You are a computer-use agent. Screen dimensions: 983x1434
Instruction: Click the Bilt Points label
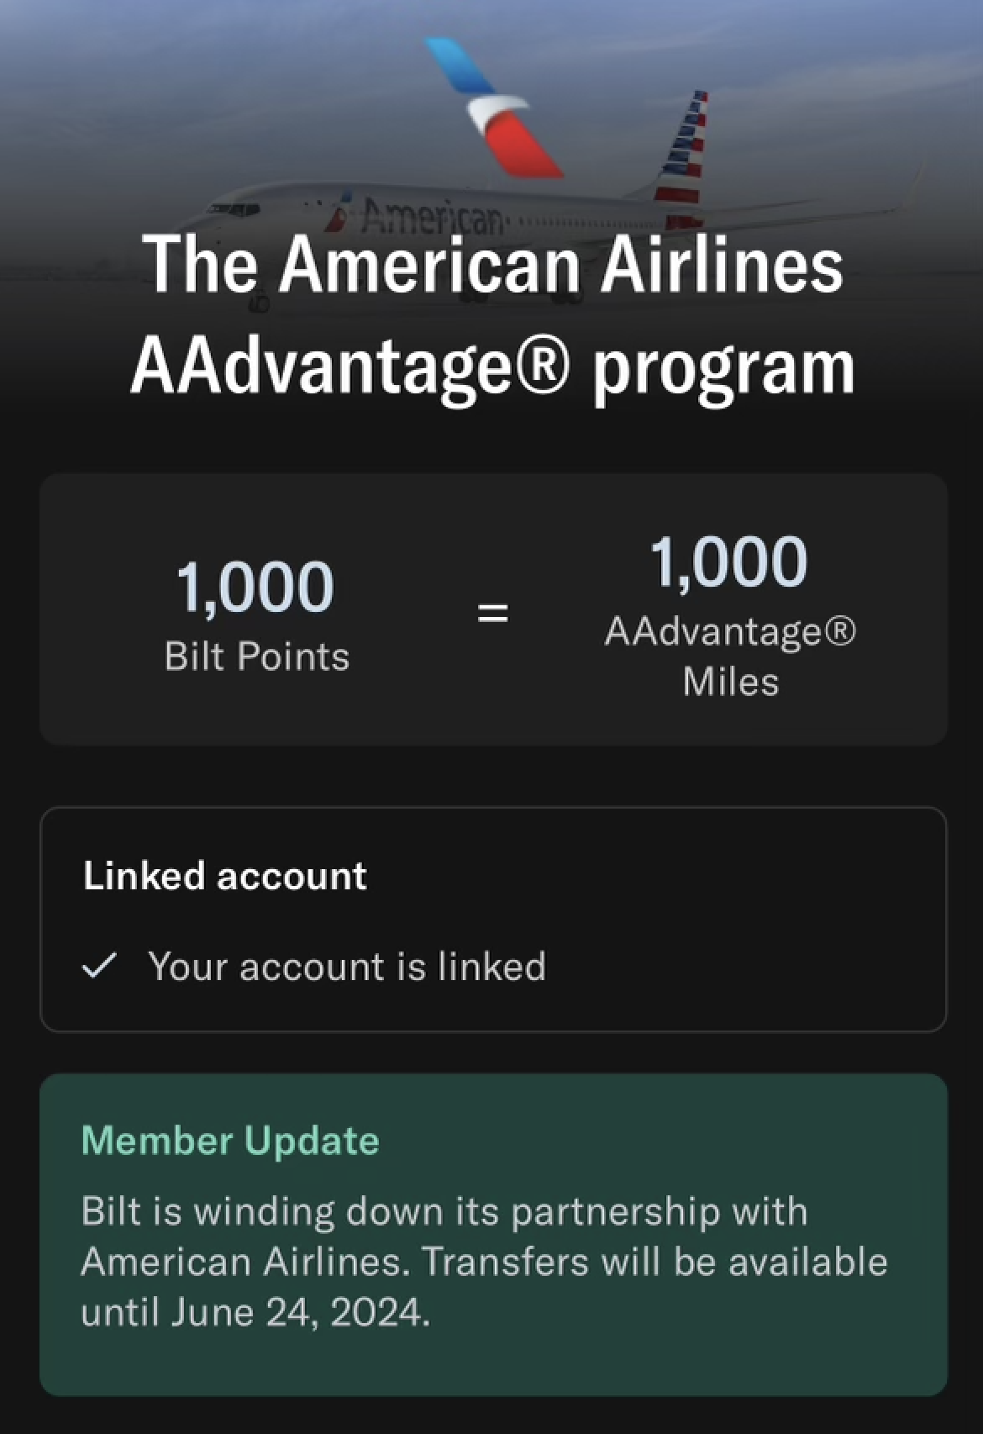257,656
